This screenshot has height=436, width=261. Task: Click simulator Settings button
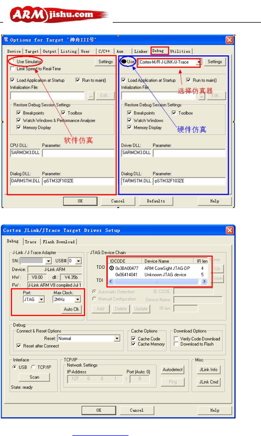tap(105, 61)
